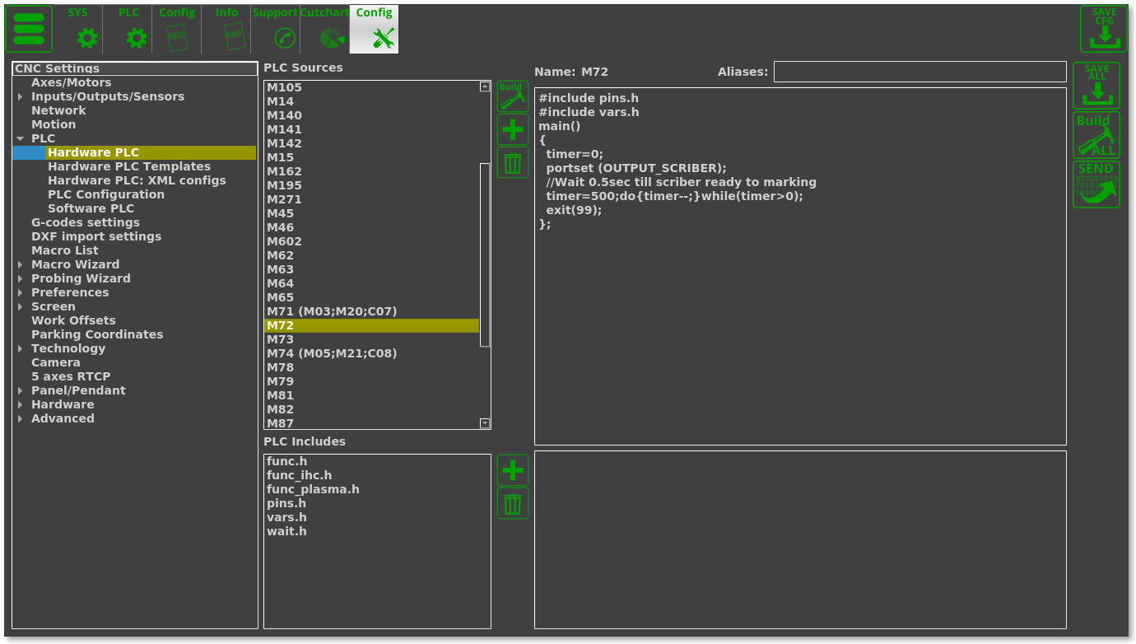
Task: Open the Support tab
Action: 275,29
